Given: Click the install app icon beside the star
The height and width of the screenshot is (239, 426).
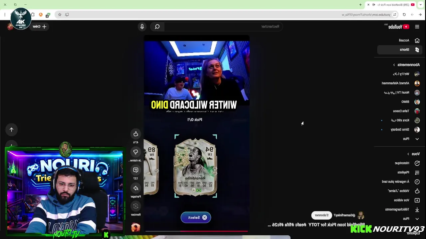Looking at the screenshot, I should [67, 15].
